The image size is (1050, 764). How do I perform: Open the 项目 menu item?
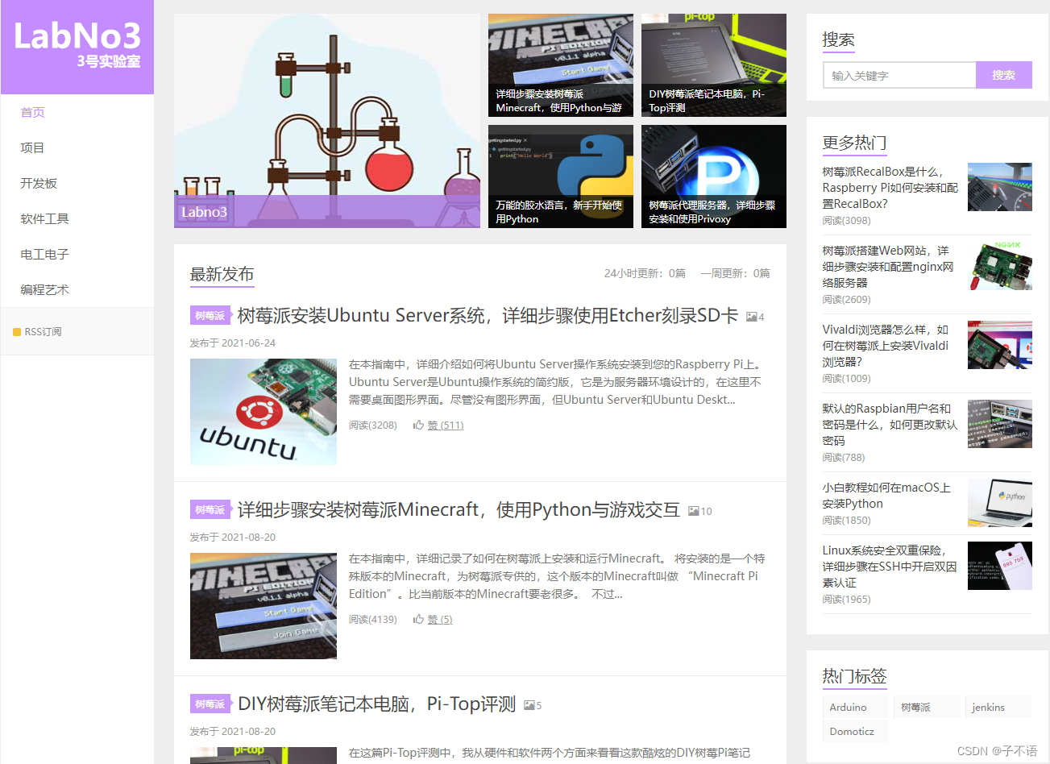(32, 147)
